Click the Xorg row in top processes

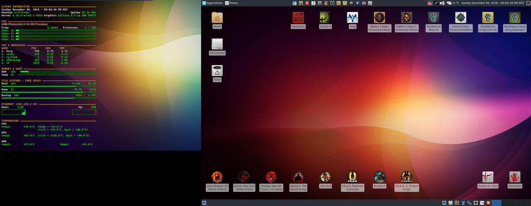(x=35, y=51)
